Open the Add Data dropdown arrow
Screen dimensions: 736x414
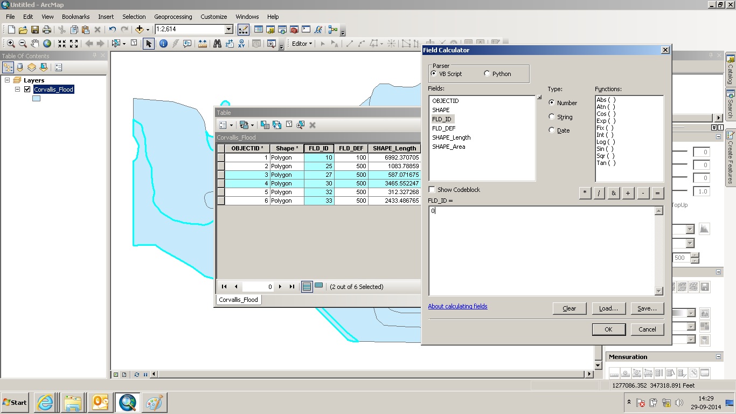coord(148,30)
